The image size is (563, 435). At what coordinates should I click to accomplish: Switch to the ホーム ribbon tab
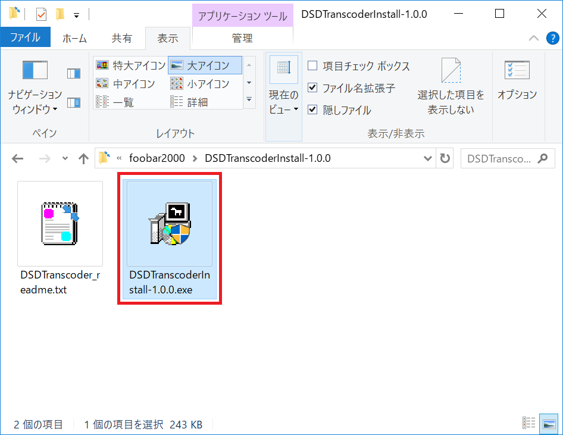74,38
